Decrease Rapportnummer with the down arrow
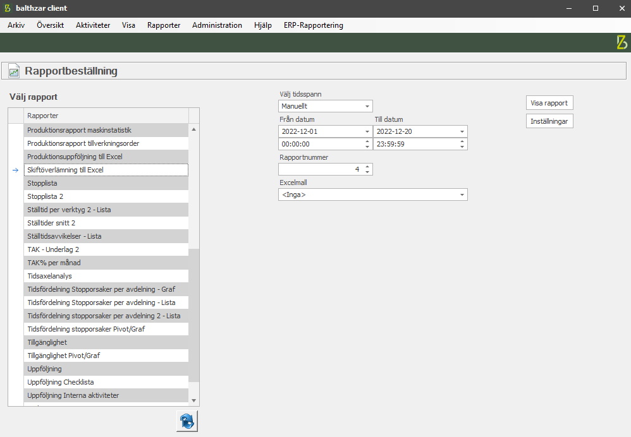Screen dimensions: 631x437 368,172
